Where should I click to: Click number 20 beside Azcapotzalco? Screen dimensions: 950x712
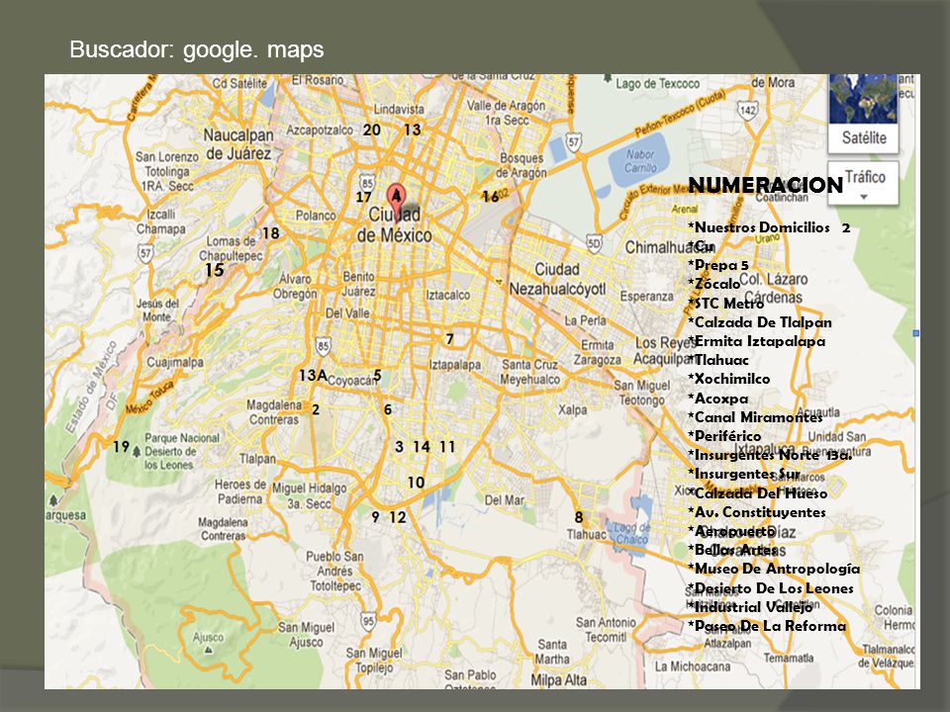pos(372,131)
